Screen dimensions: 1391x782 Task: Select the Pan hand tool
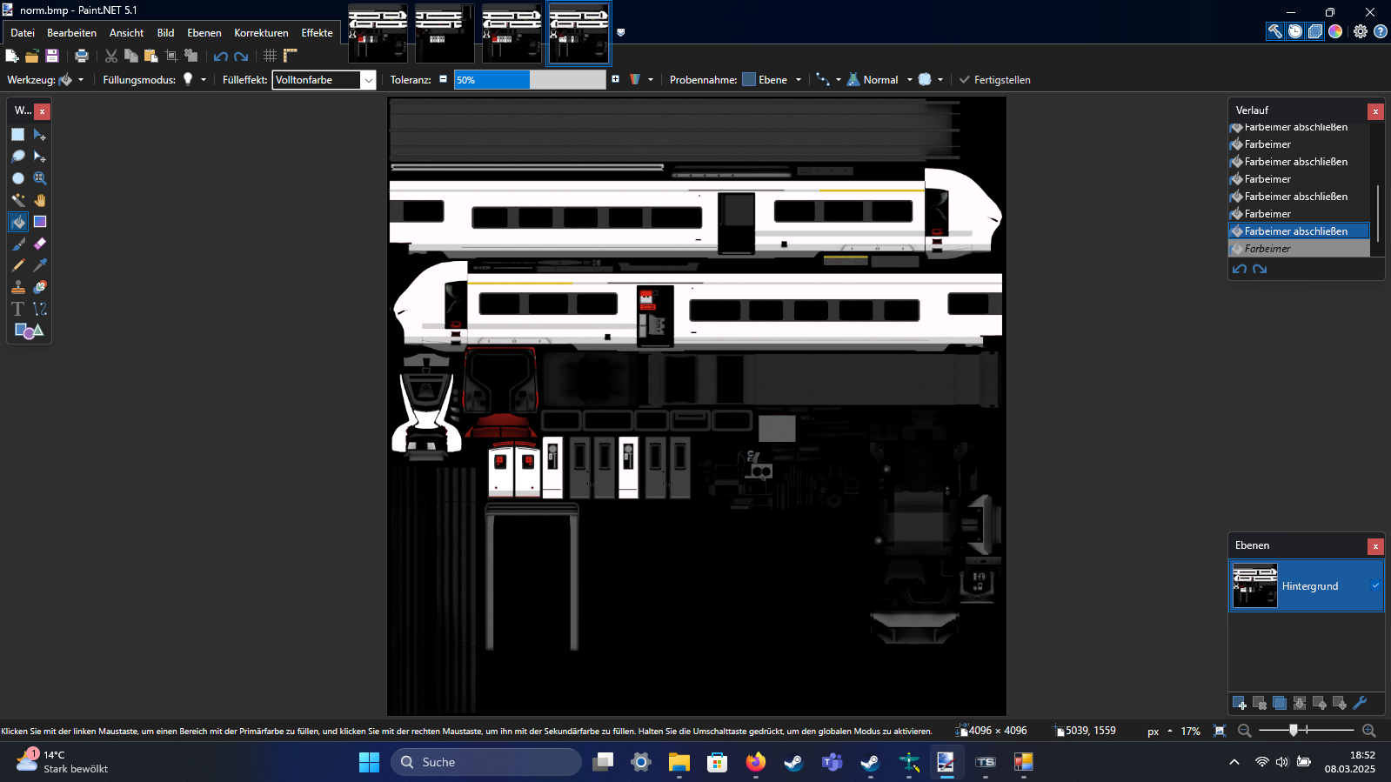pos(40,200)
